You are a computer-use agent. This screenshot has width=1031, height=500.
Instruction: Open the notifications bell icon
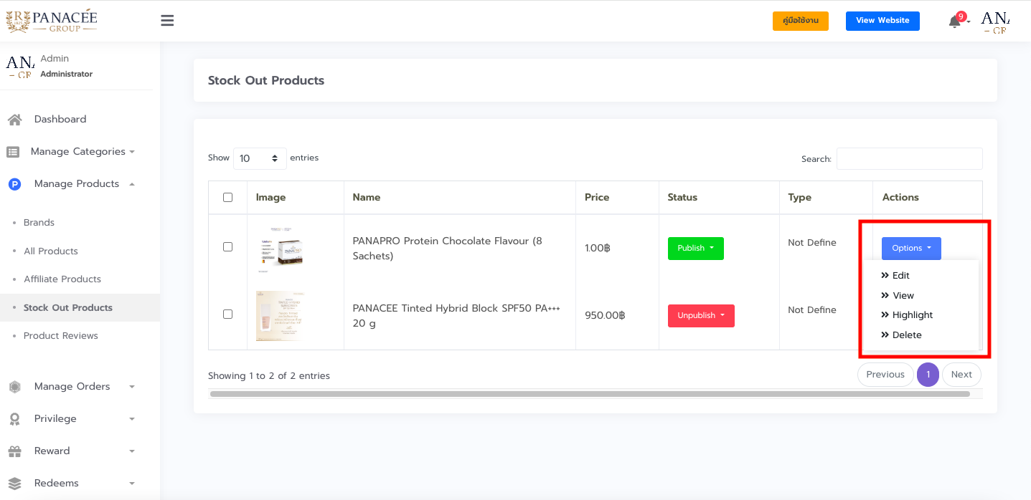pos(954,21)
